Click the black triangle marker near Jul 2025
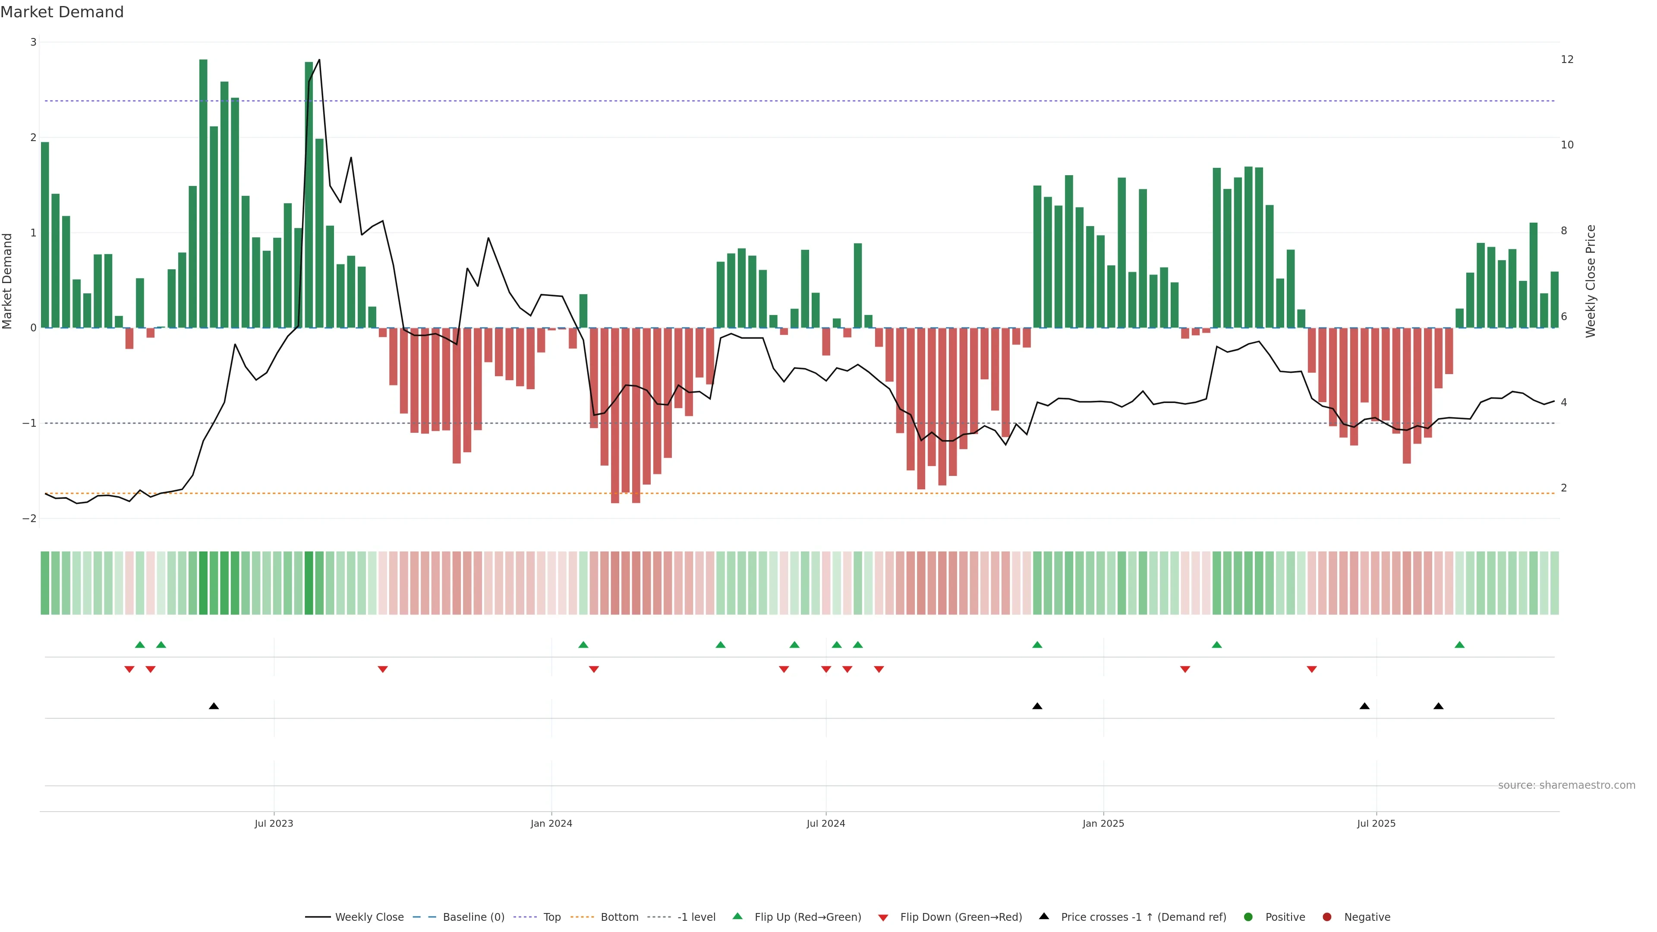Viewport: 1657px width, 932px height. click(1364, 706)
